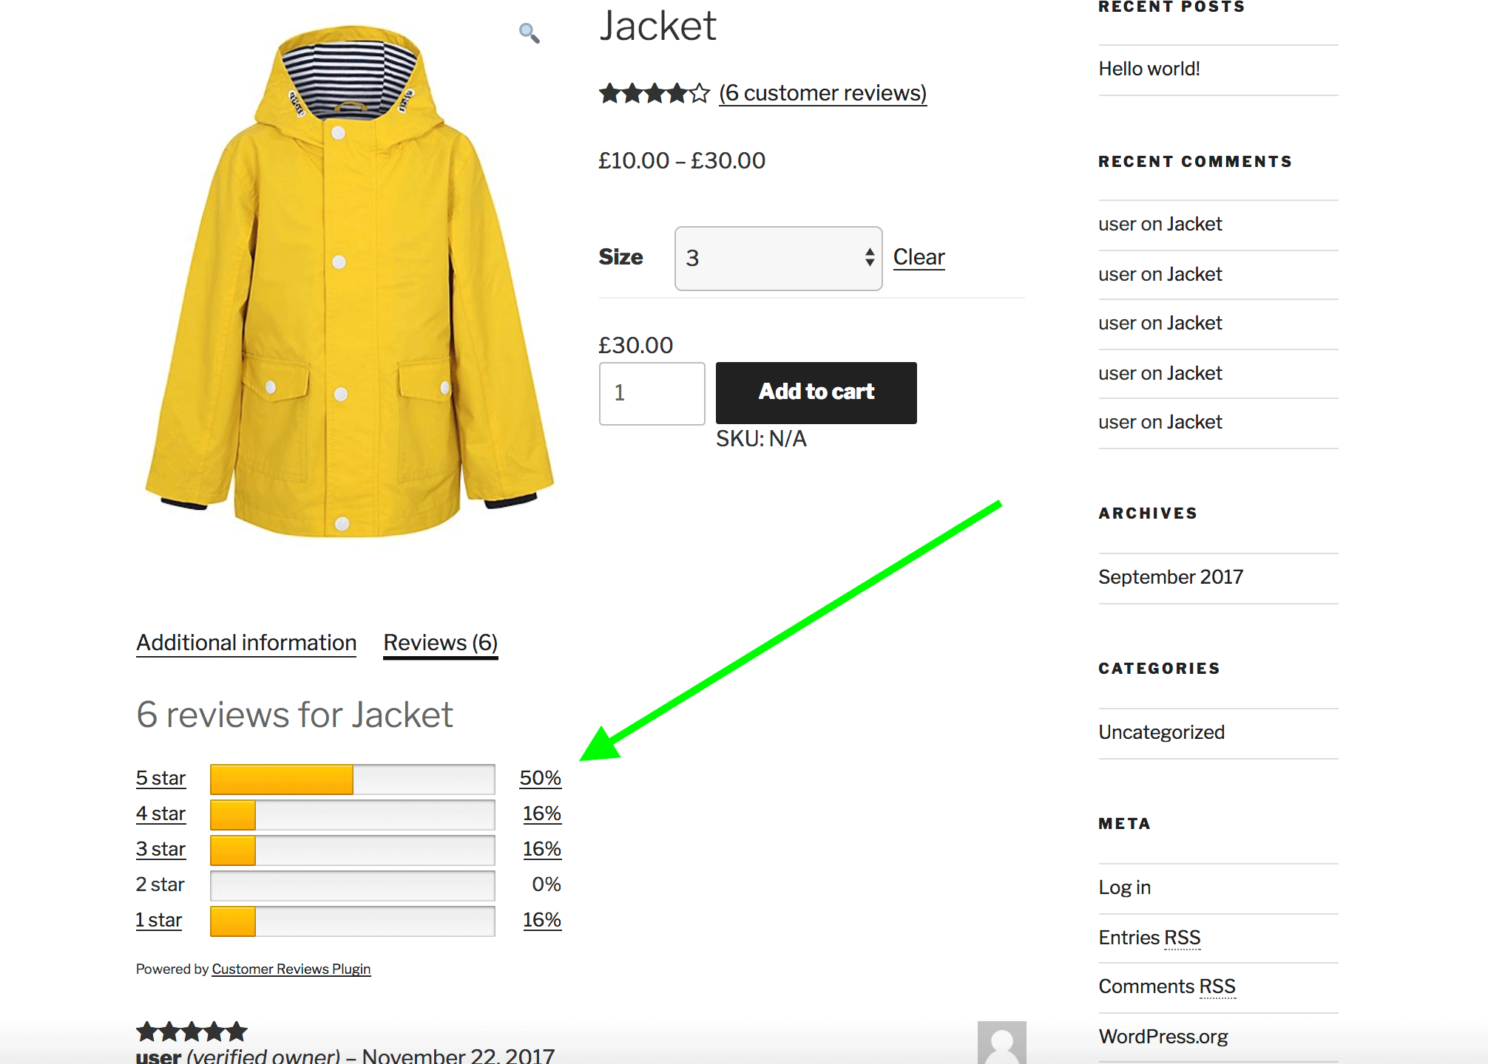Click Clear to reset the size selection
This screenshot has height=1064, width=1488.
[919, 256]
